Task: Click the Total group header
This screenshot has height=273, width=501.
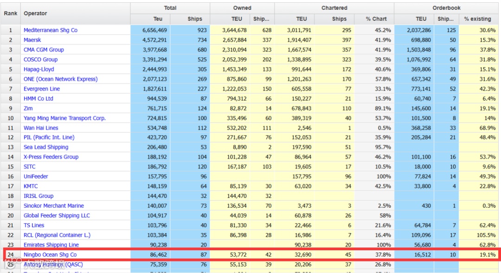Action: click(x=170, y=8)
